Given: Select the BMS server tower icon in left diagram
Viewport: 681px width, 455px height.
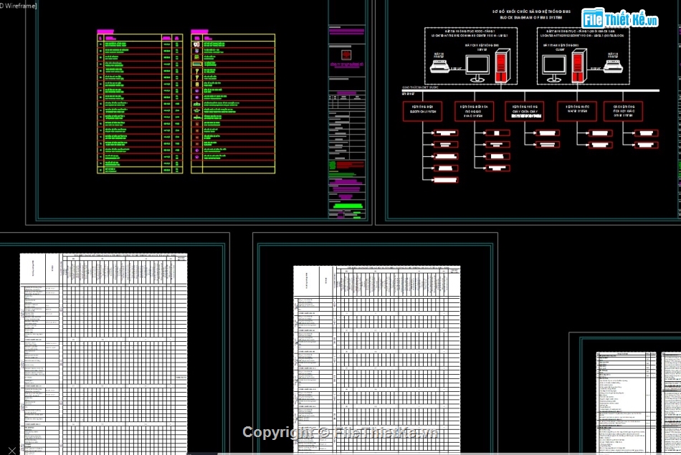Looking at the screenshot, I should (x=502, y=65).
